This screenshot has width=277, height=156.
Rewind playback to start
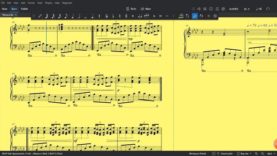pyautogui.click(x=199, y=9)
